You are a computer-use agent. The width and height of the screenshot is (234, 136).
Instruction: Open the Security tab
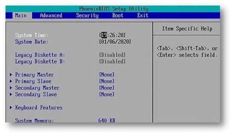87,15
